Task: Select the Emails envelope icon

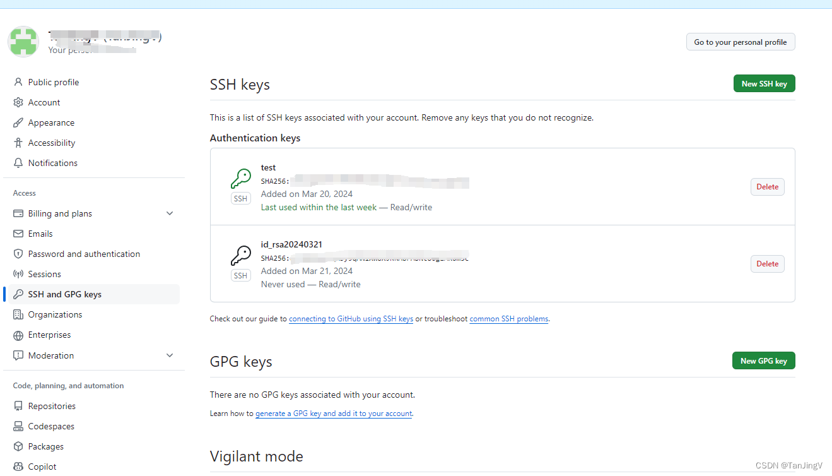Action: tap(18, 234)
